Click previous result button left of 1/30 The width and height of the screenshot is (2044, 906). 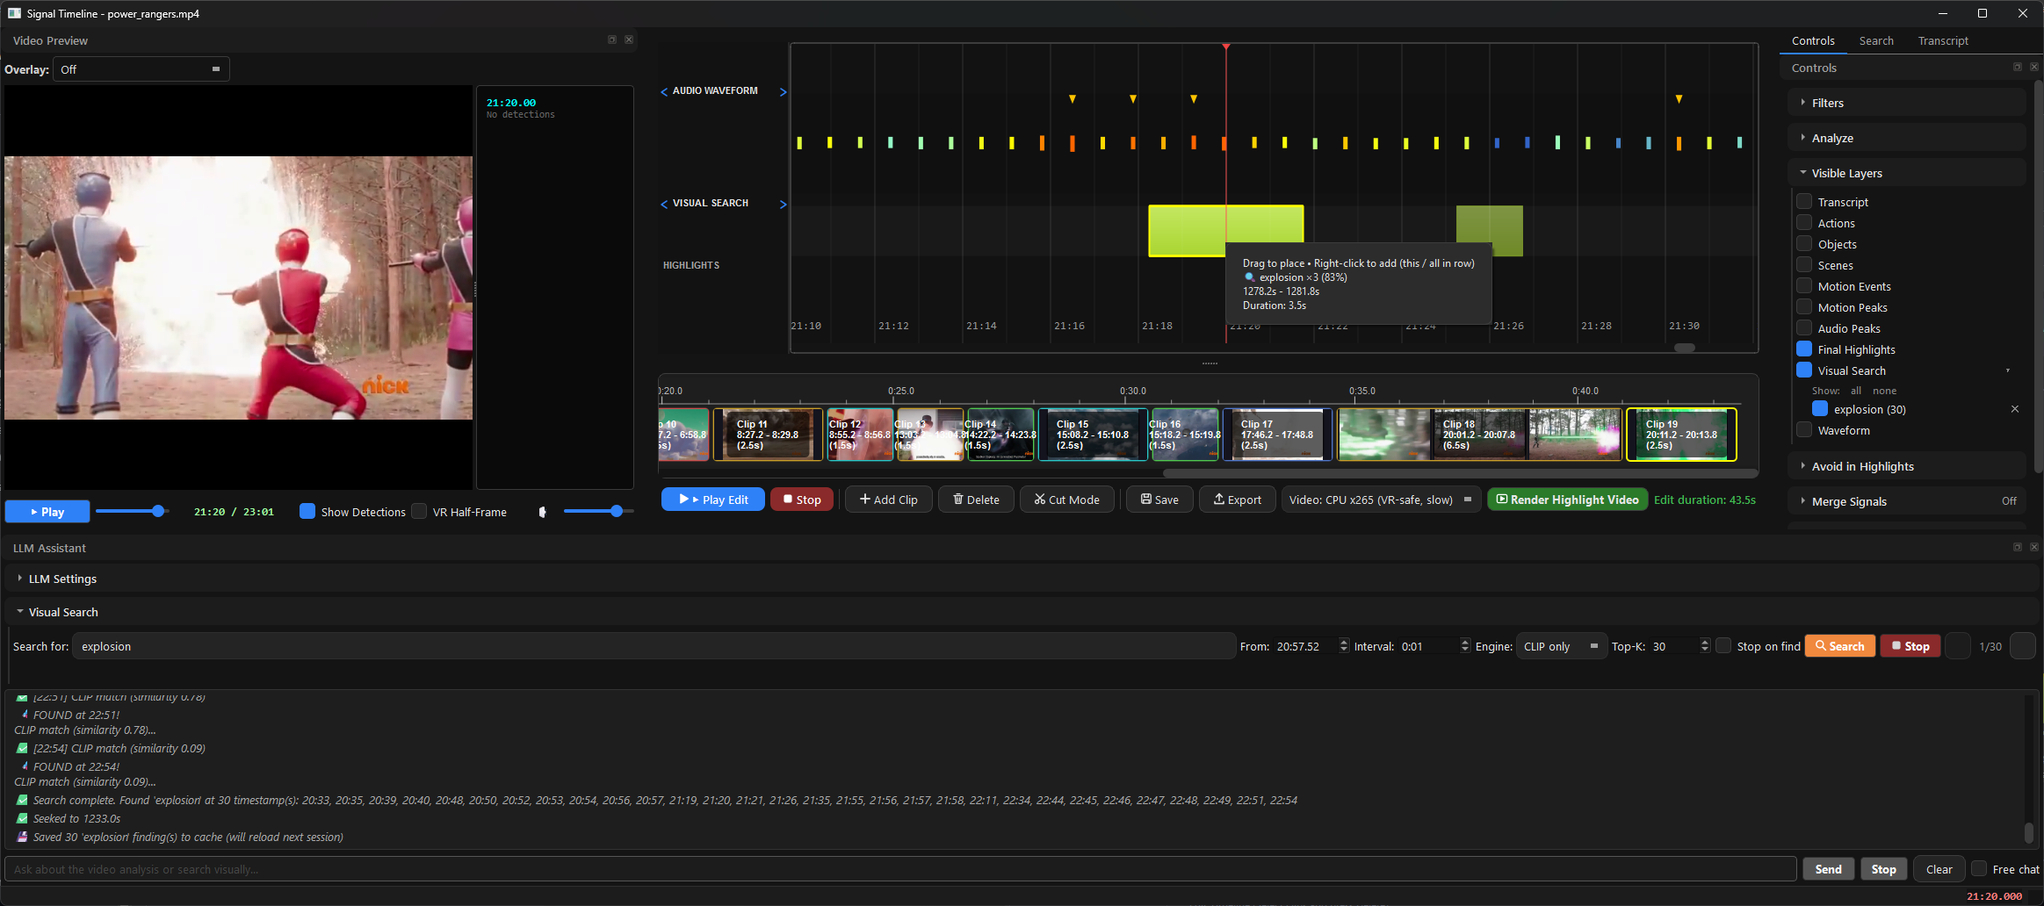(1958, 646)
